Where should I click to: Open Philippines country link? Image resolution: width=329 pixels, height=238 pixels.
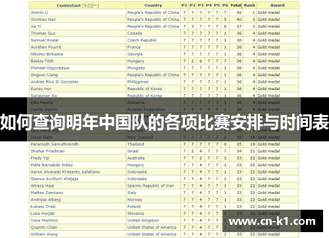coord(138,82)
